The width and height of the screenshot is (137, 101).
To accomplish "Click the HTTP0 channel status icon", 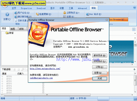I will tap(2, 76).
